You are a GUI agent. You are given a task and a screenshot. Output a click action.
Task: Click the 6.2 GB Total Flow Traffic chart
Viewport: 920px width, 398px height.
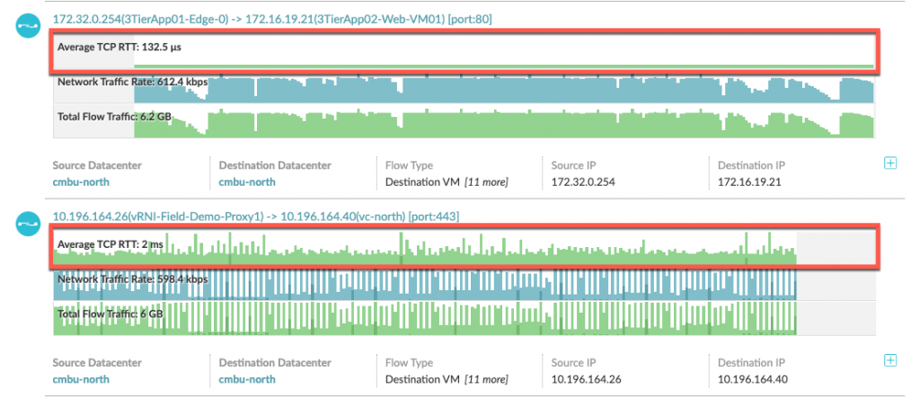(503, 122)
